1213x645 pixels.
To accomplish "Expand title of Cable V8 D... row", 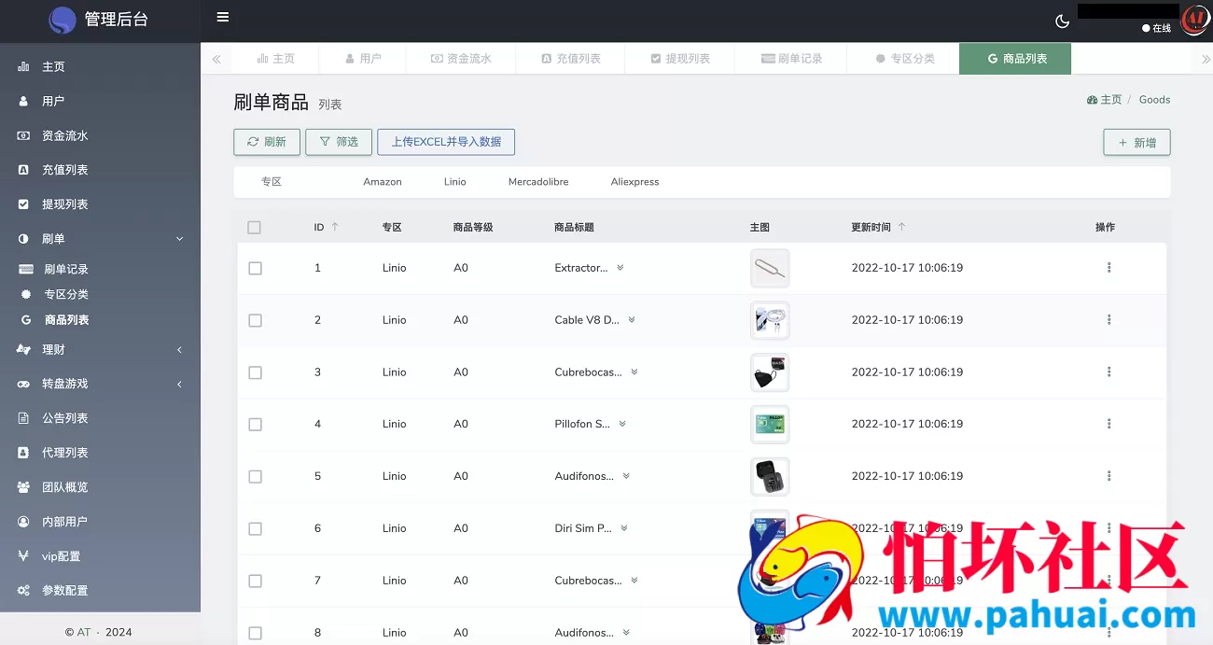I will (631, 320).
